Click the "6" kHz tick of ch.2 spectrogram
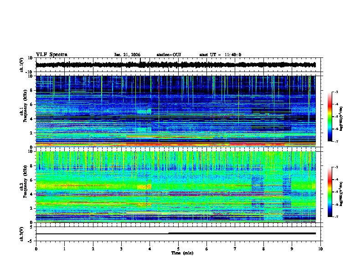The image size is (361, 279). [x=32, y=180]
